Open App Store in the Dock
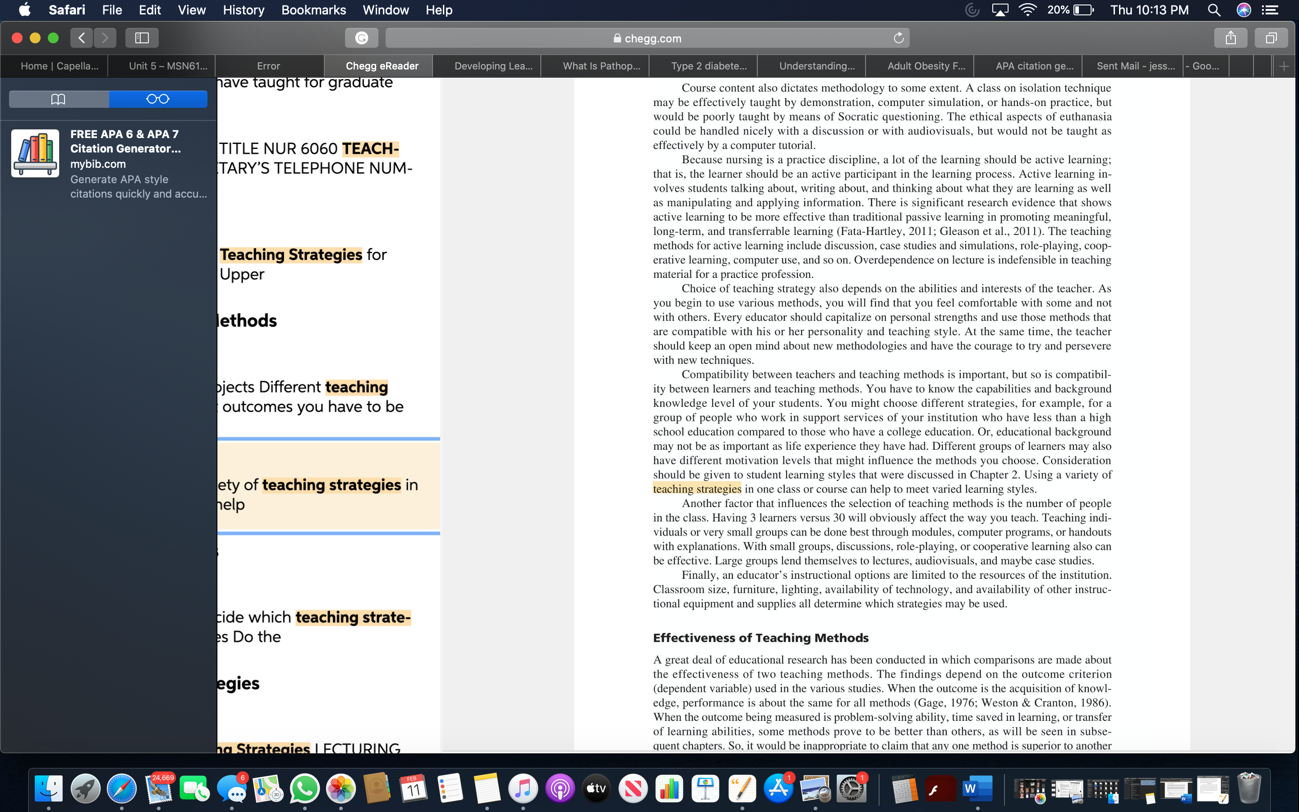This screenshot has width=1299, height=812. pos(778,789)
